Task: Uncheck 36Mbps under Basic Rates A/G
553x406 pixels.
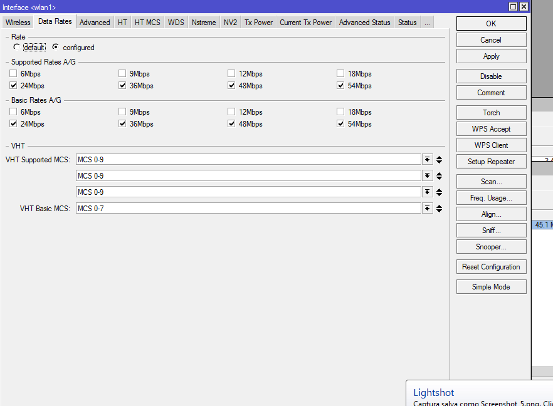Action: [x=122, y=123]
